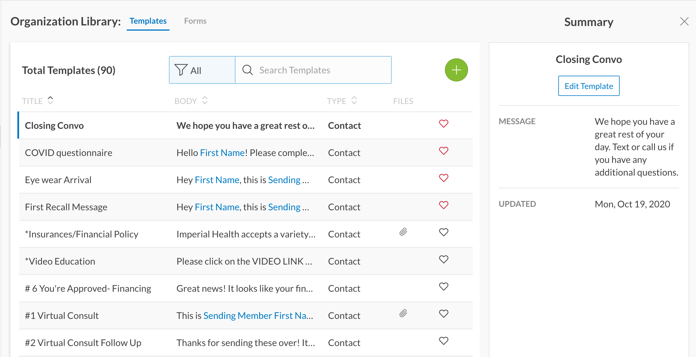
Task: Open paperclip attachment on Insurances/Financial Policy row
Action: (x=403, y=232)
